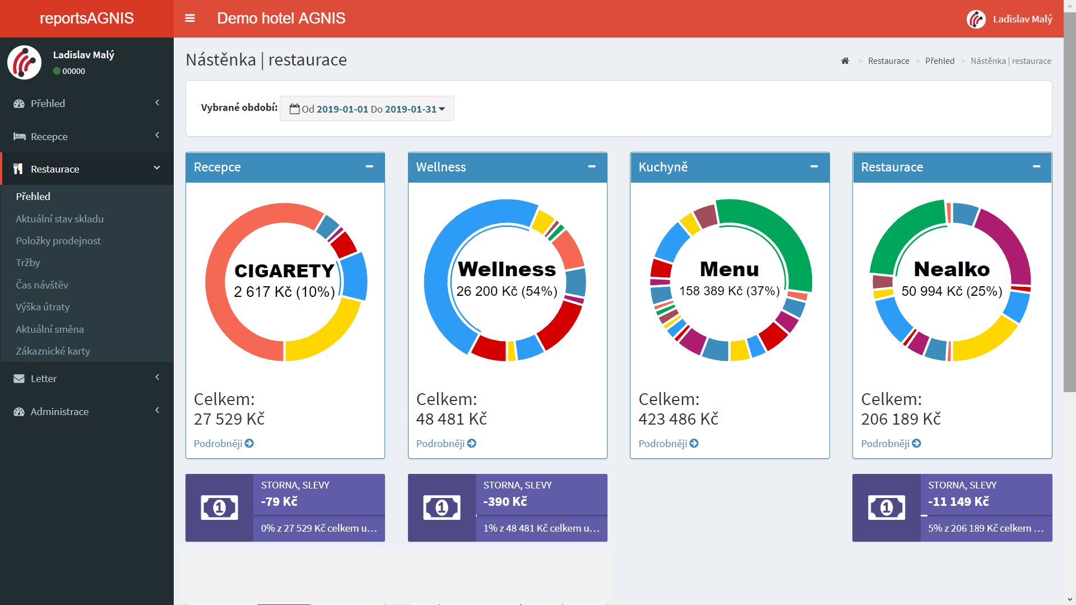Image resolution: width=1076 pixels, height=605 pixels.
Task: Collapse the Recepce panel with minus button
Action: point(369,167)
